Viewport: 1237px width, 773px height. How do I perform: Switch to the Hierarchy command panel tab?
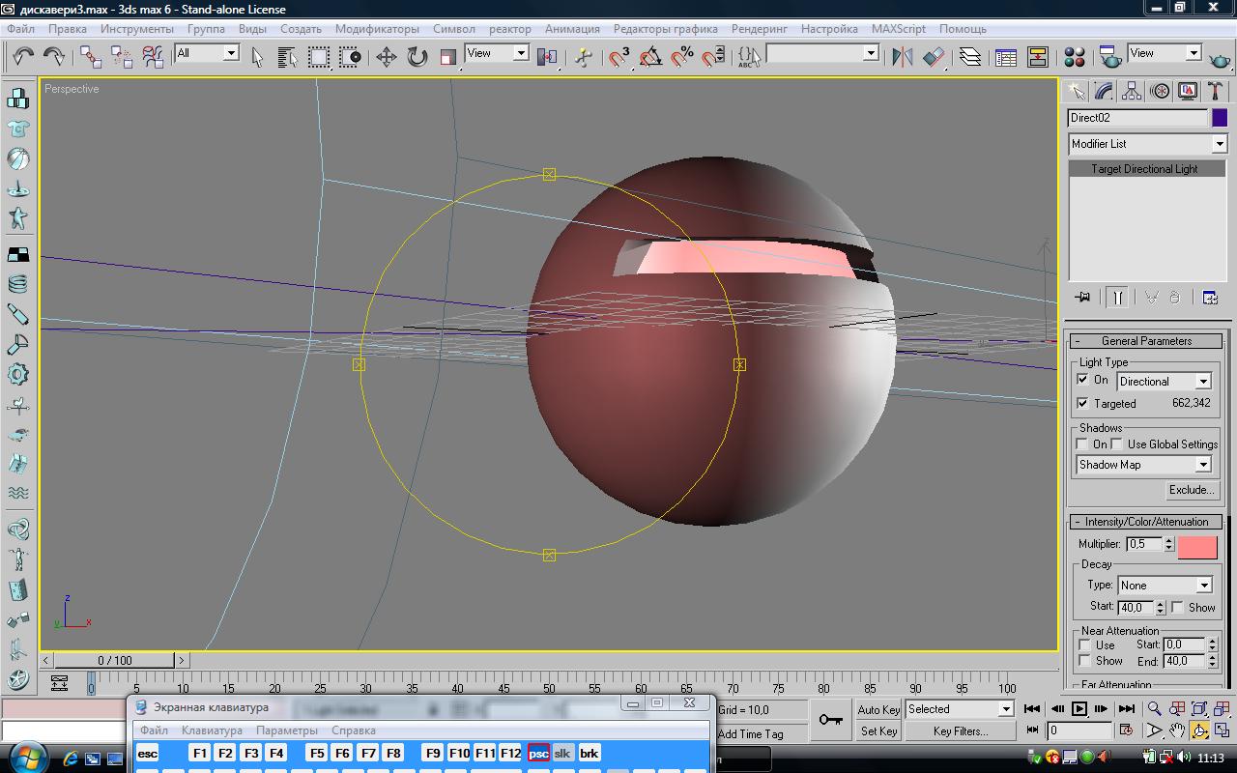click(1132, 91)
